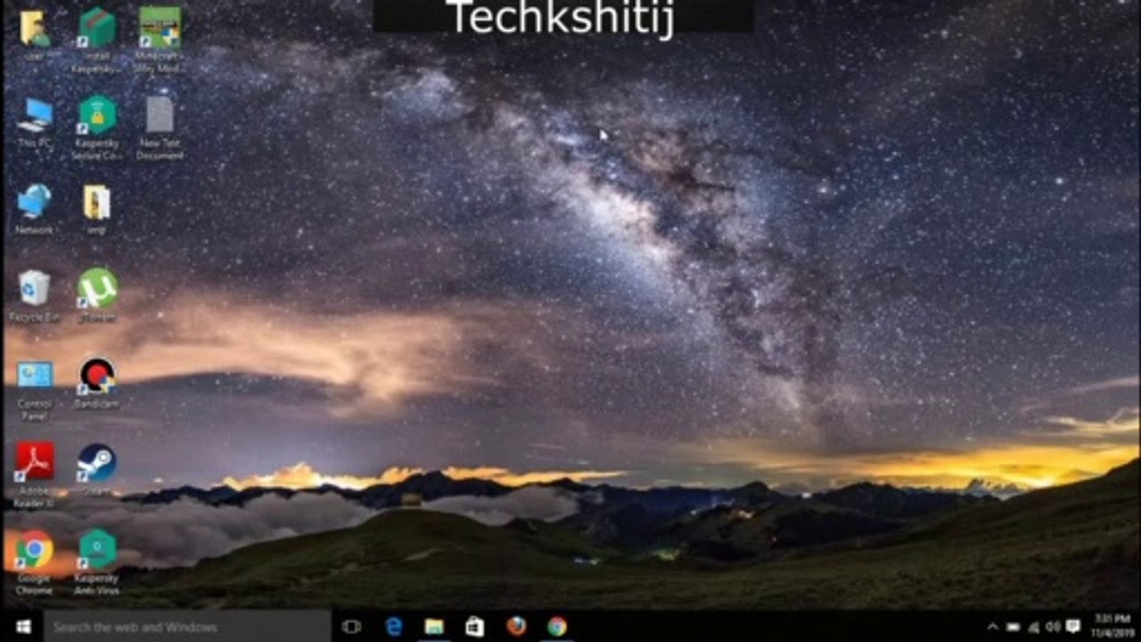The image size is (1141, 642).
Task: Launch Microsoft Edge from the taskbar
Action: 393,627
